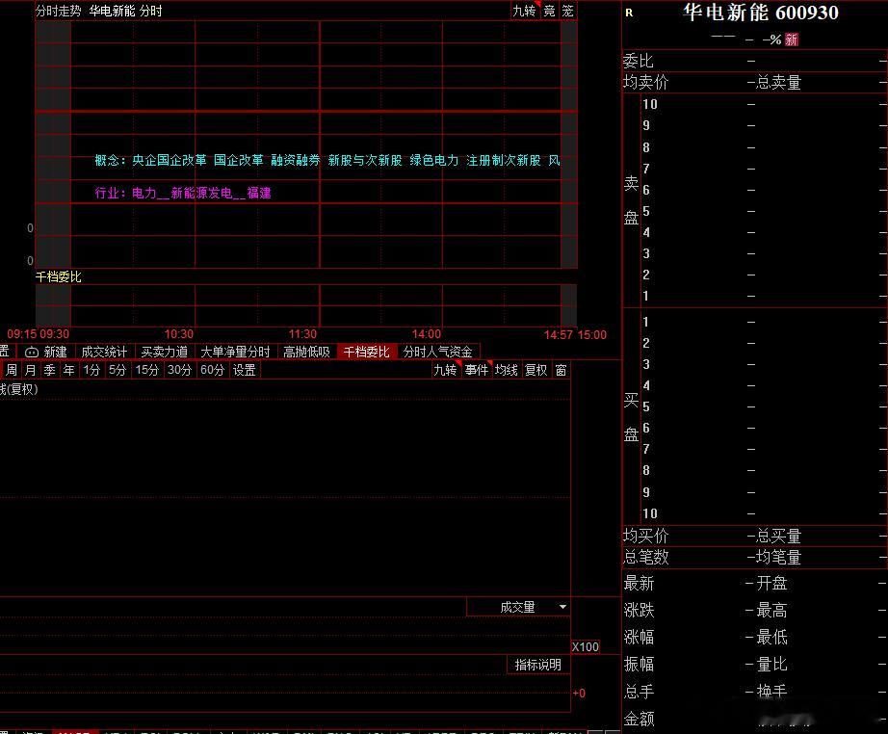The image size is (888, 734).
Task: Click the pink 新 badge under stock title
Action: pos(791,39)
